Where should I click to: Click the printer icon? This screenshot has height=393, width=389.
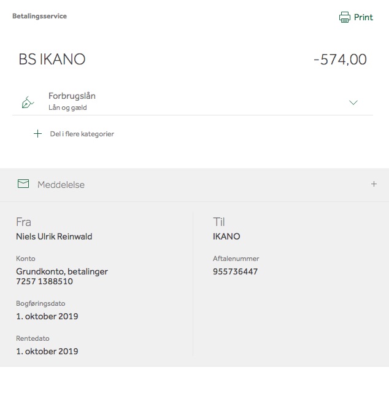pyautogui.click(x=345, y=17)
